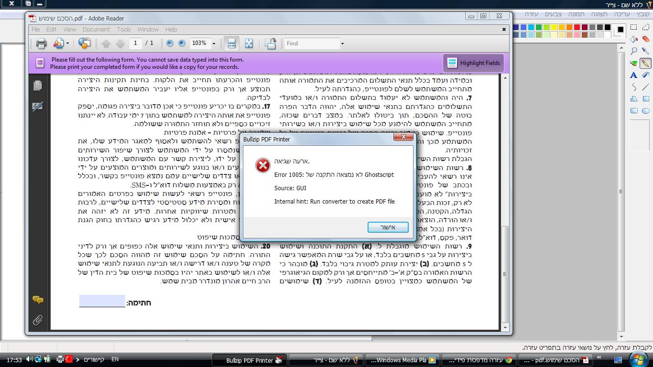Open the Chrome taskbar button עזרה מדפסת
The height and width of the screenshot is (367, 653).
[478, 360]
